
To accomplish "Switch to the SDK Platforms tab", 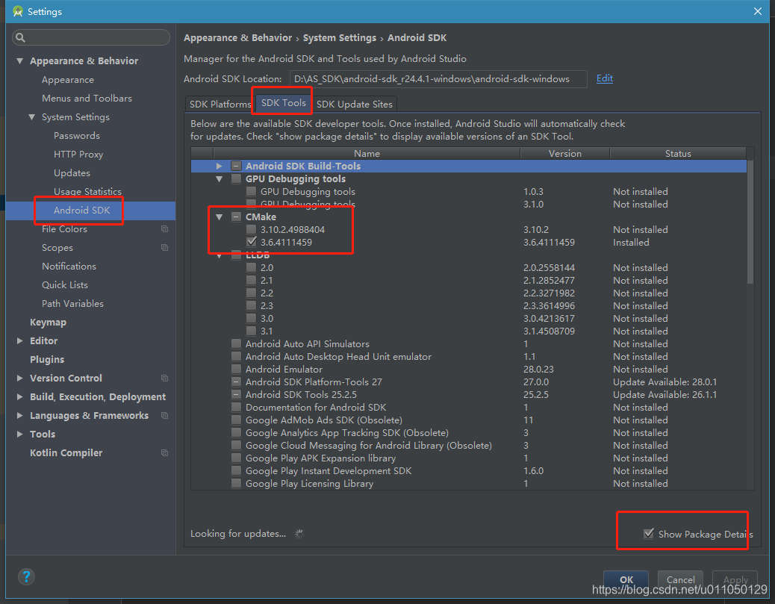I will (x=219, y=104).
